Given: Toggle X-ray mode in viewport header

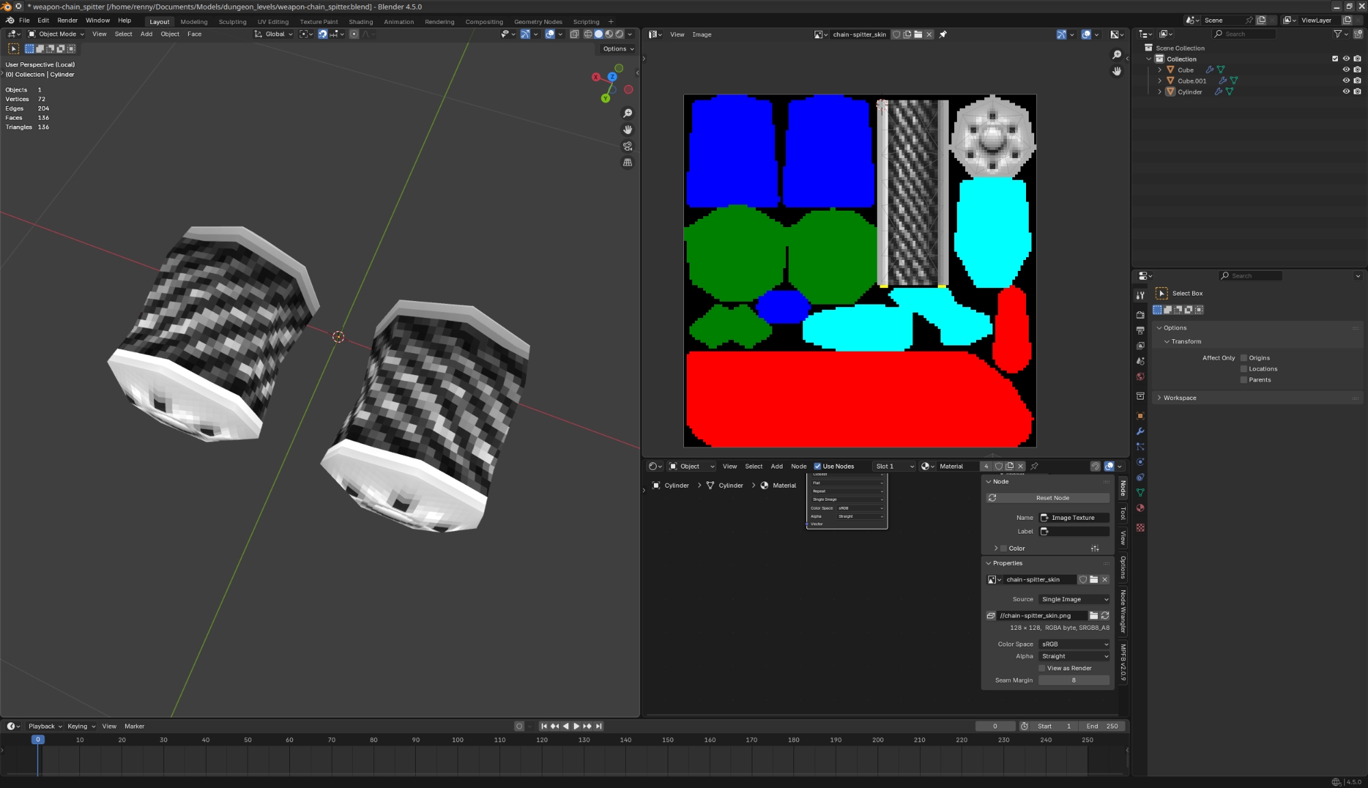Looking at the screenshot, I should 575,34.
